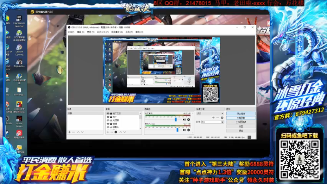Add a scene transition with the plus icon
The height and width of the screenshot is (184, 327).
213,118
